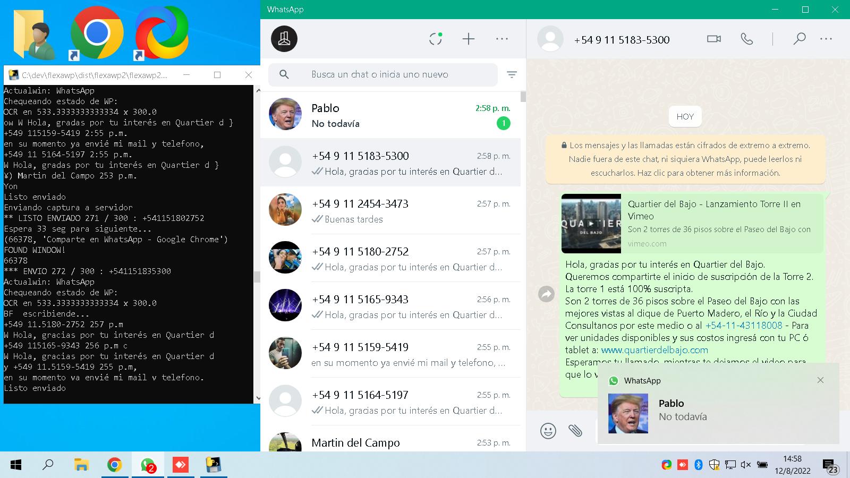Click the muted volume tray icon
This screenshot has width=850, height=478.
coord(746,465)
